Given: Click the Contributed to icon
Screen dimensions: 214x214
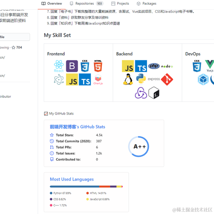Looking at the screenshot, I should [x=52, y=159].
